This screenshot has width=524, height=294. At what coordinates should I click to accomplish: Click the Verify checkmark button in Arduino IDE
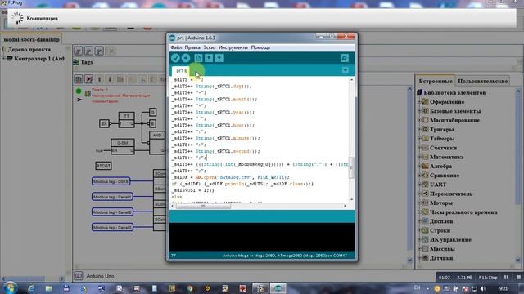click(175, 58)
